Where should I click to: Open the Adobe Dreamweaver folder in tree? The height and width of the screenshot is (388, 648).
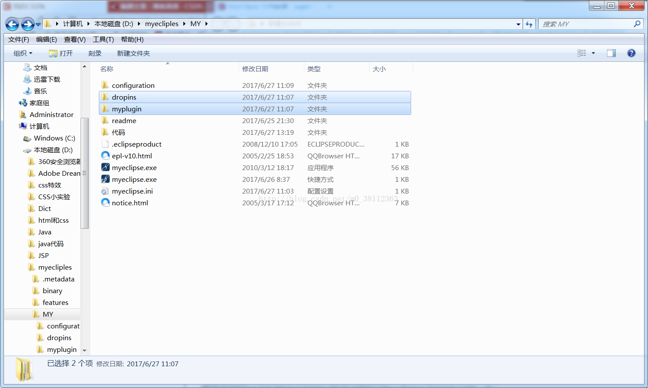click(x=59, y=174)
